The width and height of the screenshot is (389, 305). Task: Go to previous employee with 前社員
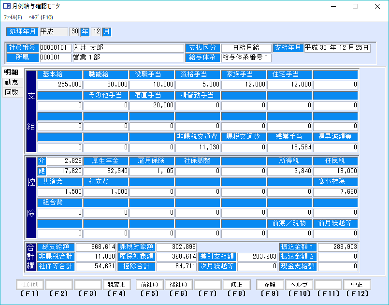point(150,285)
